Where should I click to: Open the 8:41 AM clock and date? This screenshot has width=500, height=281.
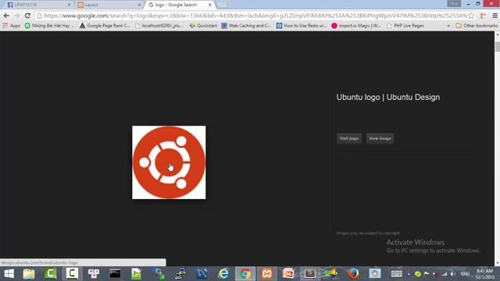click(x=484, y=274)
